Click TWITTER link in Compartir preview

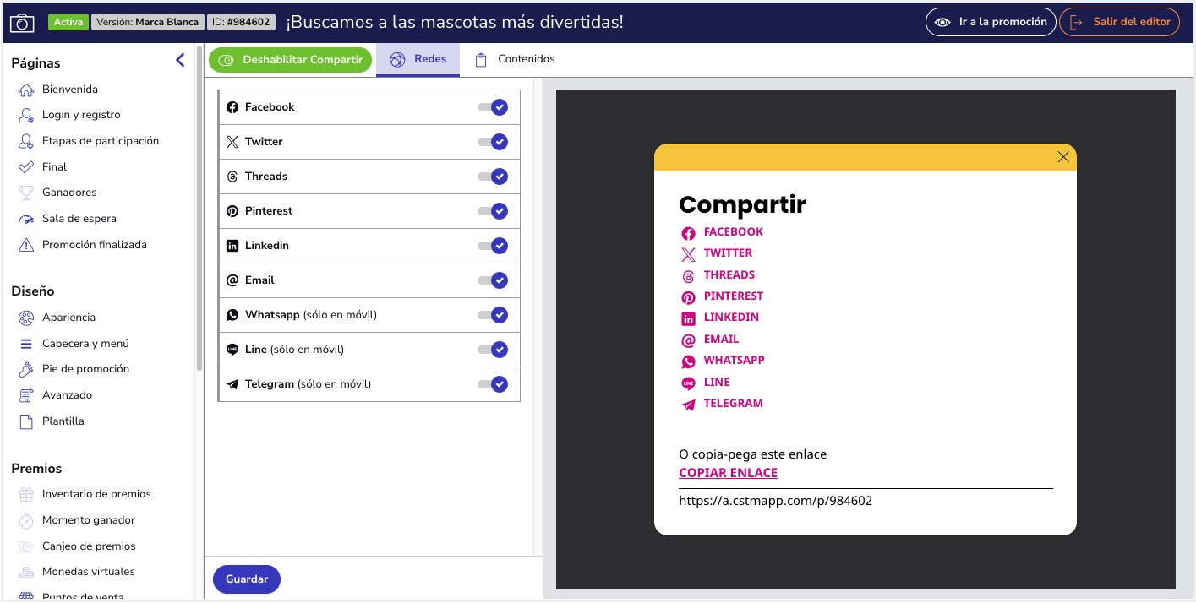click(728, 253)
